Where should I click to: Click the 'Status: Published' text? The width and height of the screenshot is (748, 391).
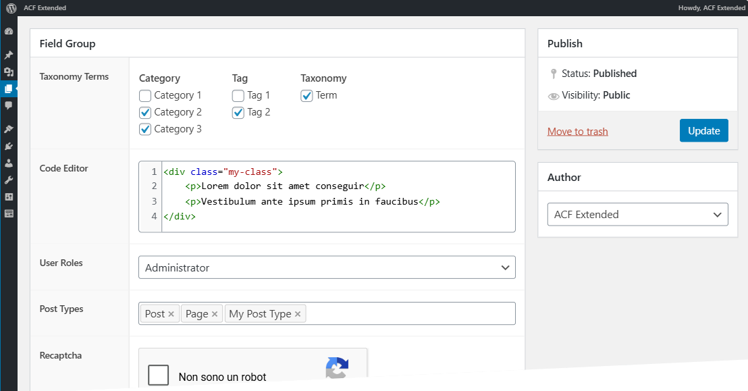[599, 74]
